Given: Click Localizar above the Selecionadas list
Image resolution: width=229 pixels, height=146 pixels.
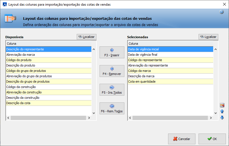Looking at the screenshot, I should click(x=208, y=37).
